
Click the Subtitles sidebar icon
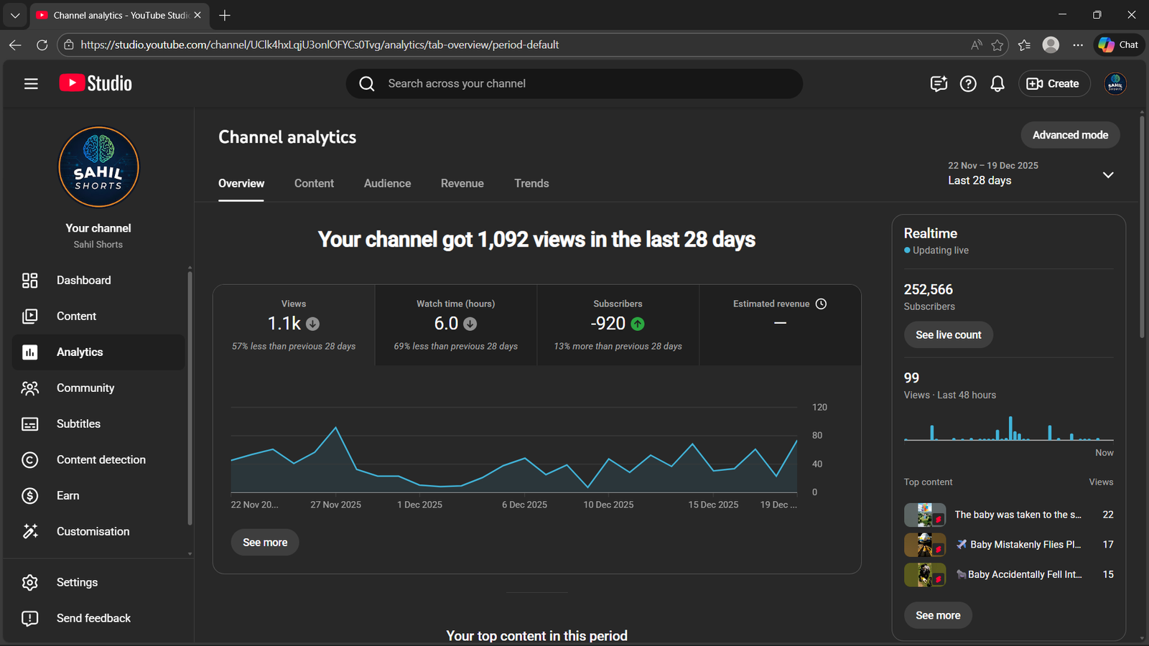pos(29,424)
